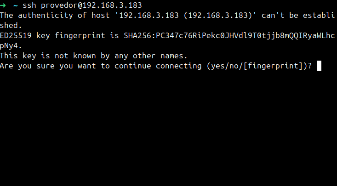Click 'provedor@192.168.3.183' in the command line
337x186 pixels.
point(91,6)
